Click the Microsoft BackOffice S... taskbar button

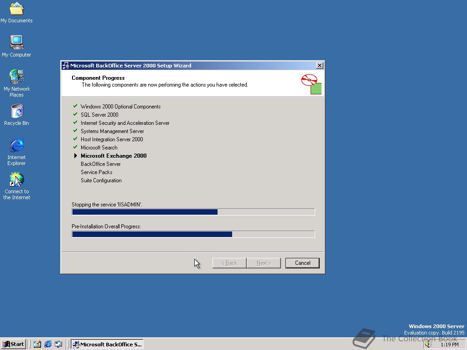click(107, 345)
